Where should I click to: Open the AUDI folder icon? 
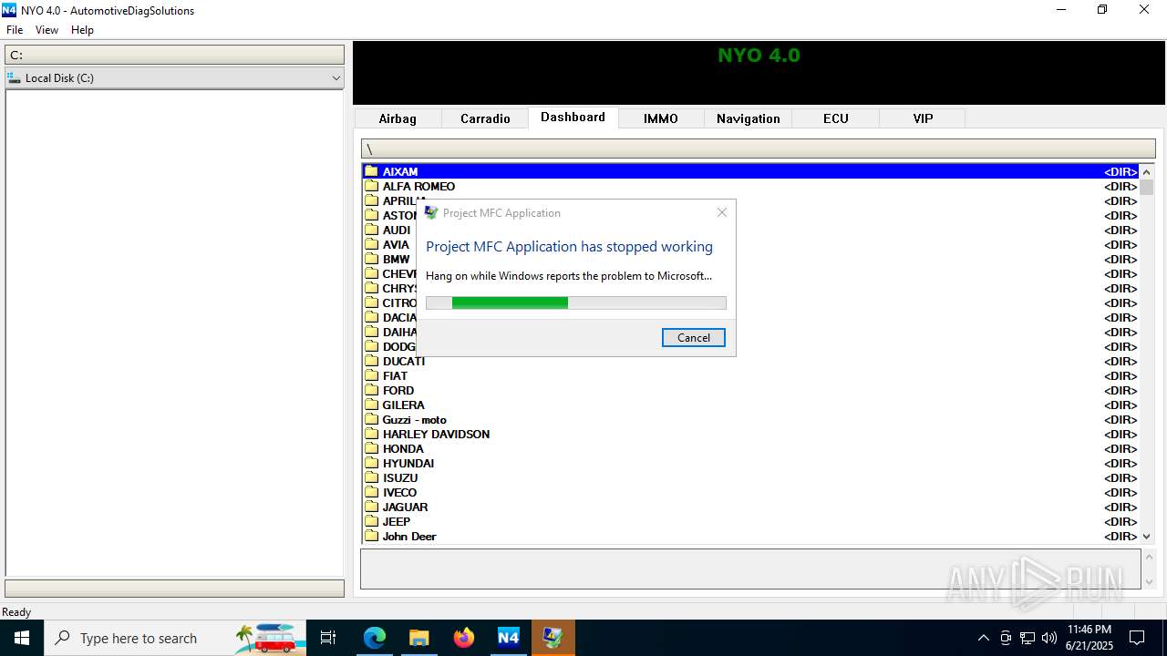coord(371,230)
